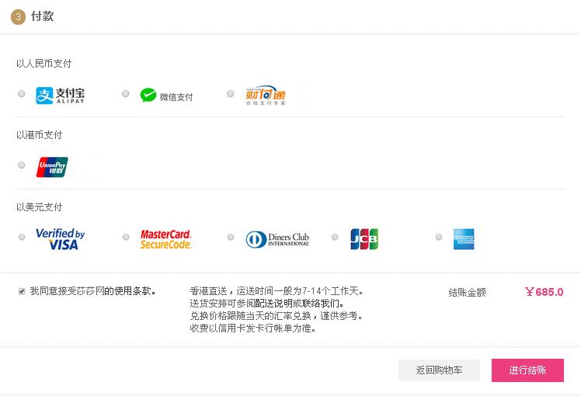The image size is (581, 396).
Task: Click the 返回购物车 button
Action: coord(439,370)
